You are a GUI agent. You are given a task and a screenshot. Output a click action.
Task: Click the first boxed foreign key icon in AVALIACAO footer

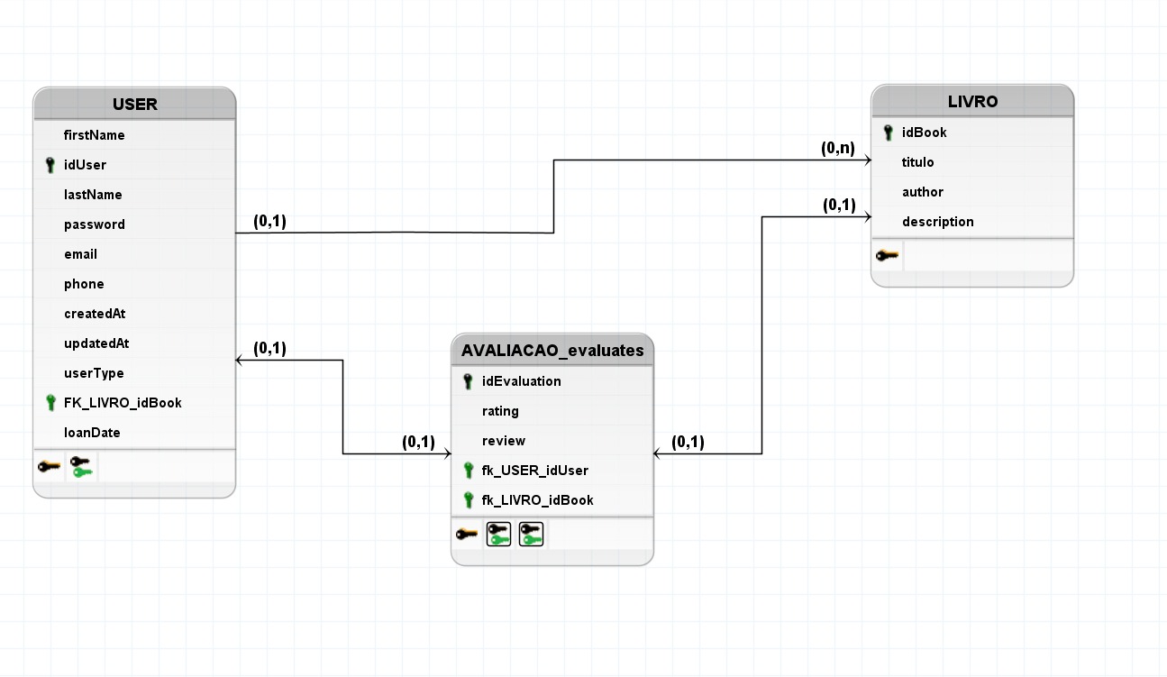point(498,535)
